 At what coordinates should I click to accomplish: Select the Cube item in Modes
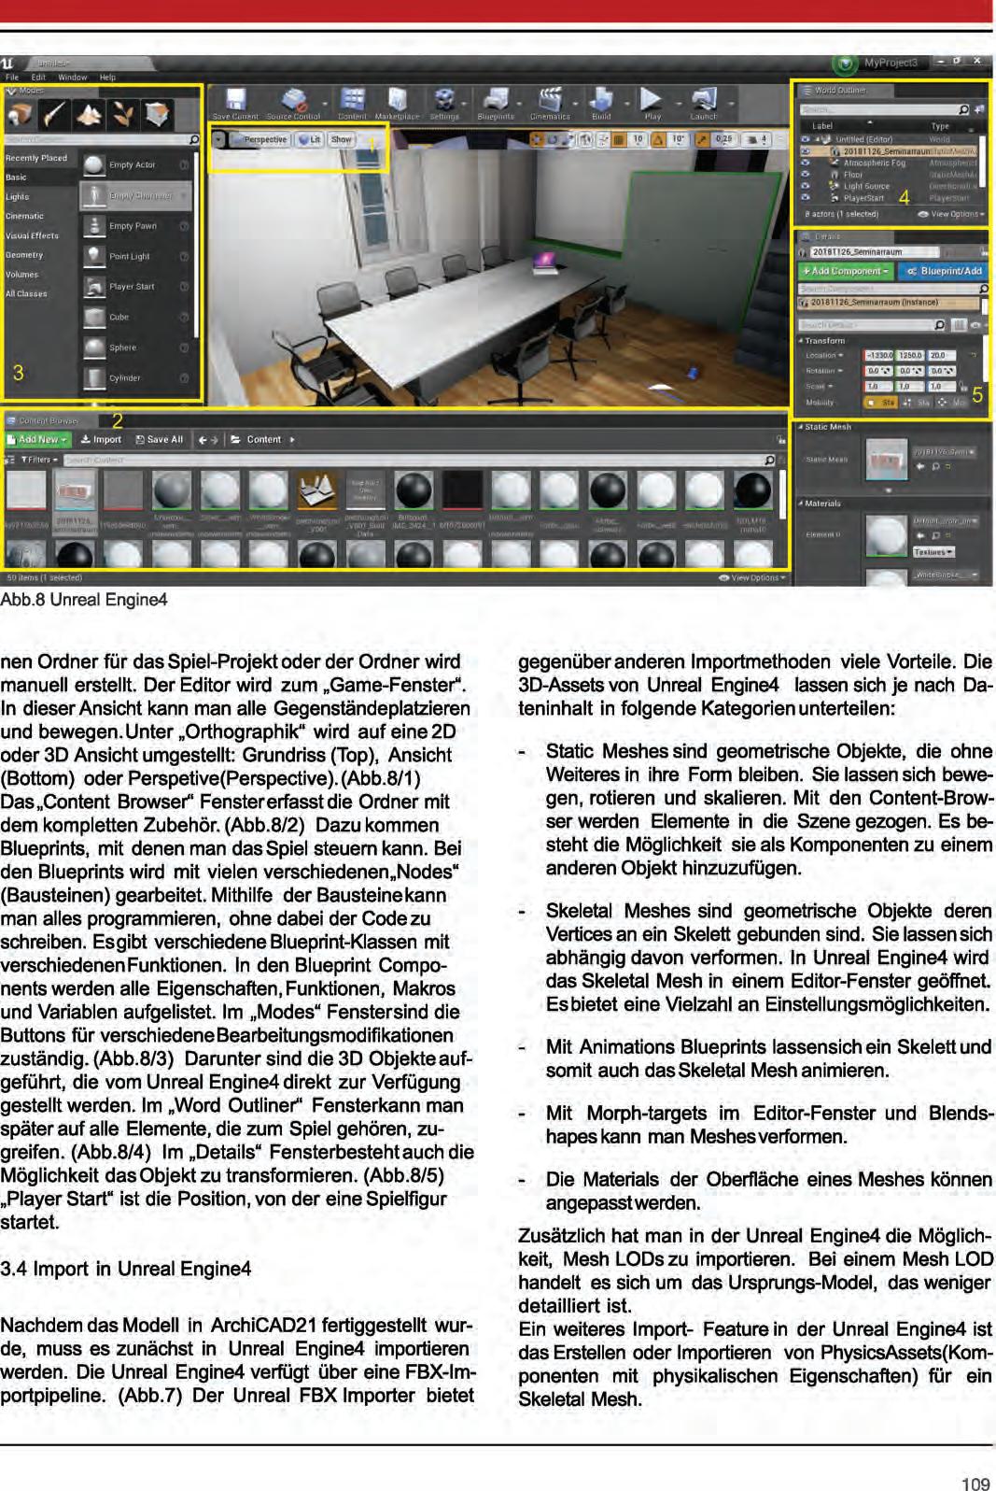136,318
